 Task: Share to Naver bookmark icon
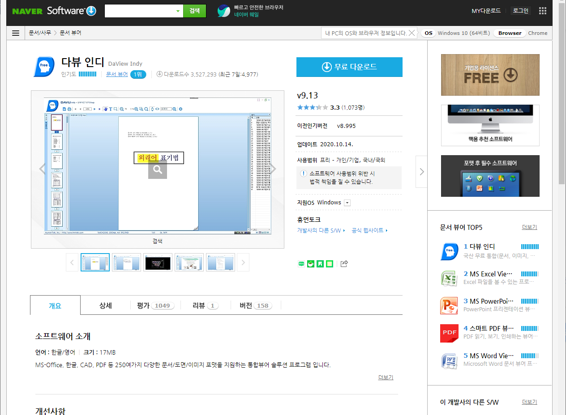320,264
